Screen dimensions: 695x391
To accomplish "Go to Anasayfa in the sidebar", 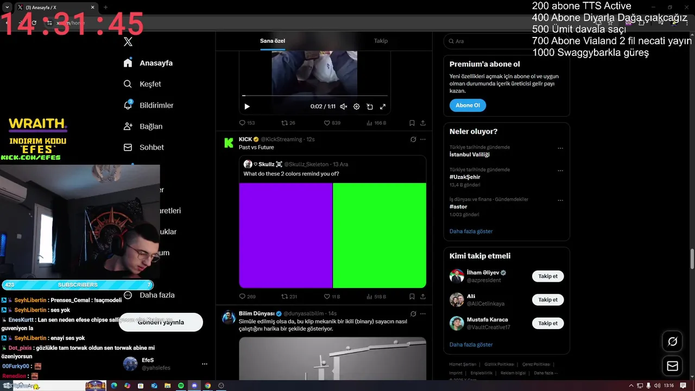I will click(x=148, y=63).
